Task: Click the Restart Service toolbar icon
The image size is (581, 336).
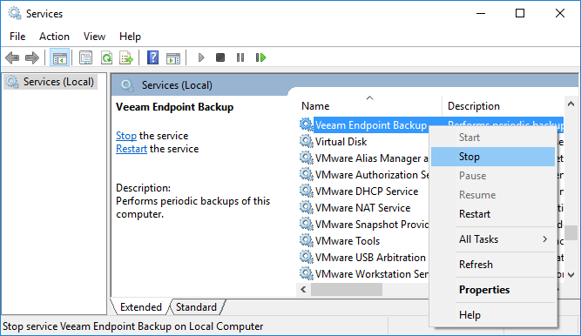Action: click(x=260, y=57)
